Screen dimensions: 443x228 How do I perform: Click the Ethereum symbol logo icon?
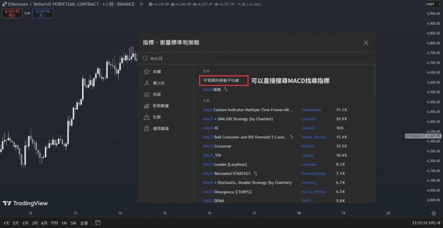point(4,4)
